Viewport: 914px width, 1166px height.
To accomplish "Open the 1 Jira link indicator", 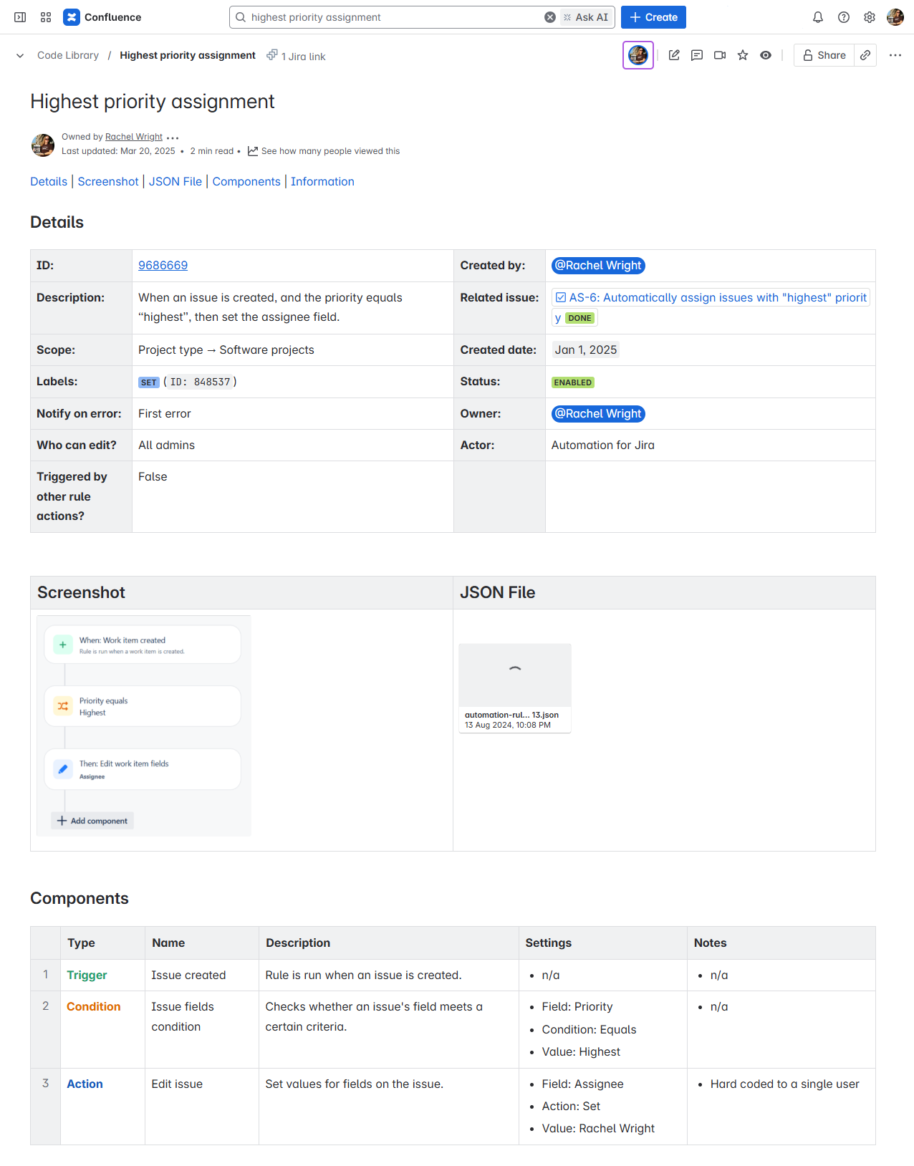I will (x=296, y=56).
